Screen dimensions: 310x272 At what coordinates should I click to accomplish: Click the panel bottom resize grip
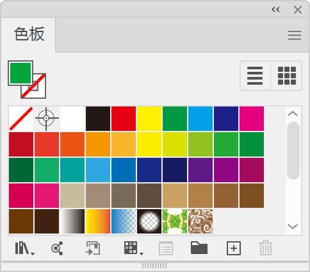coord(154,266)
